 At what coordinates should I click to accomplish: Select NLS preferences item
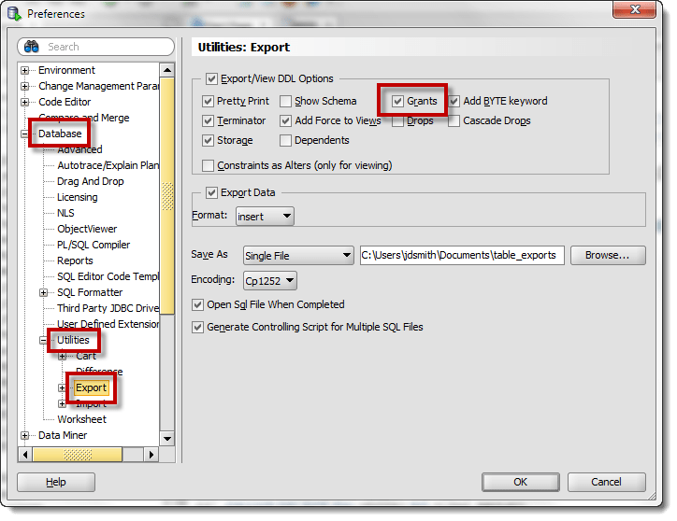point(65,213)
